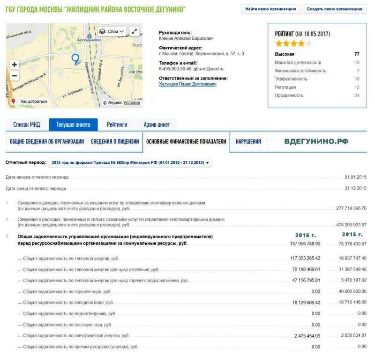Click hot water debt value 40 000 000.00
This screenshot has width=375, height=355.
coord(352,291)
